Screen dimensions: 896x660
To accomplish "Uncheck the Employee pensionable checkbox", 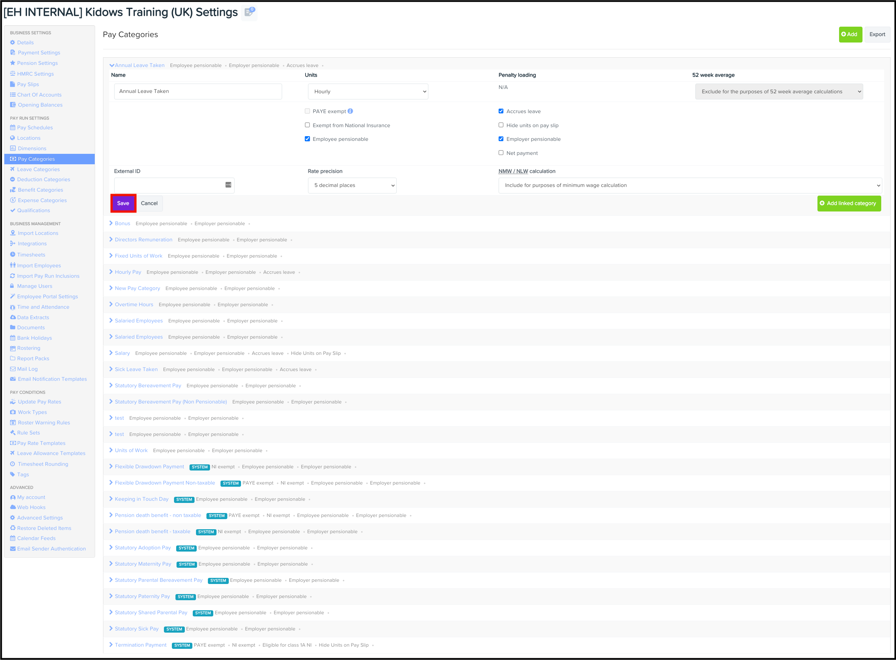I will [307, 139].
